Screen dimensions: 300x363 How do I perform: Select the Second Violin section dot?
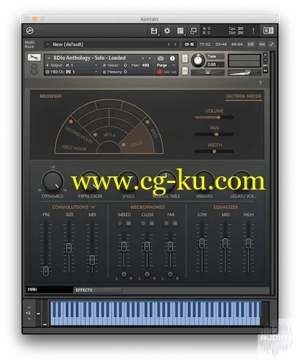click(71, 121)
